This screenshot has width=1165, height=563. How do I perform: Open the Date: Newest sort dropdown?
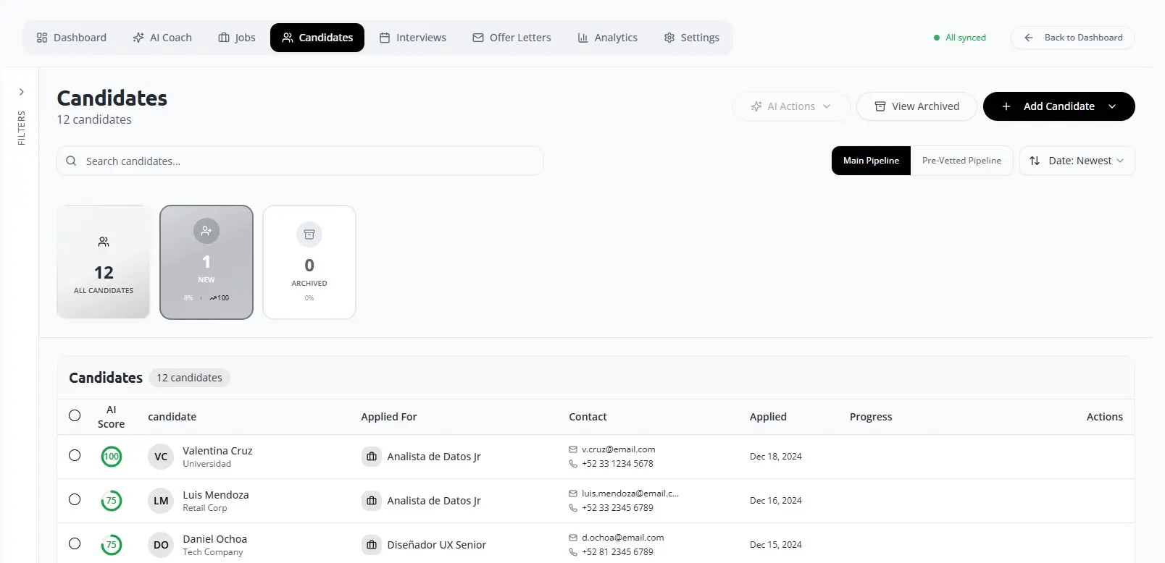point(1077,161)
